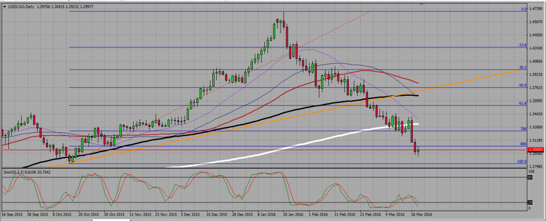The height and width of the screenshot is (221, 546).
Task: Click the small triangle beside USDCAD,Daily title
Action: click(4, 6)
